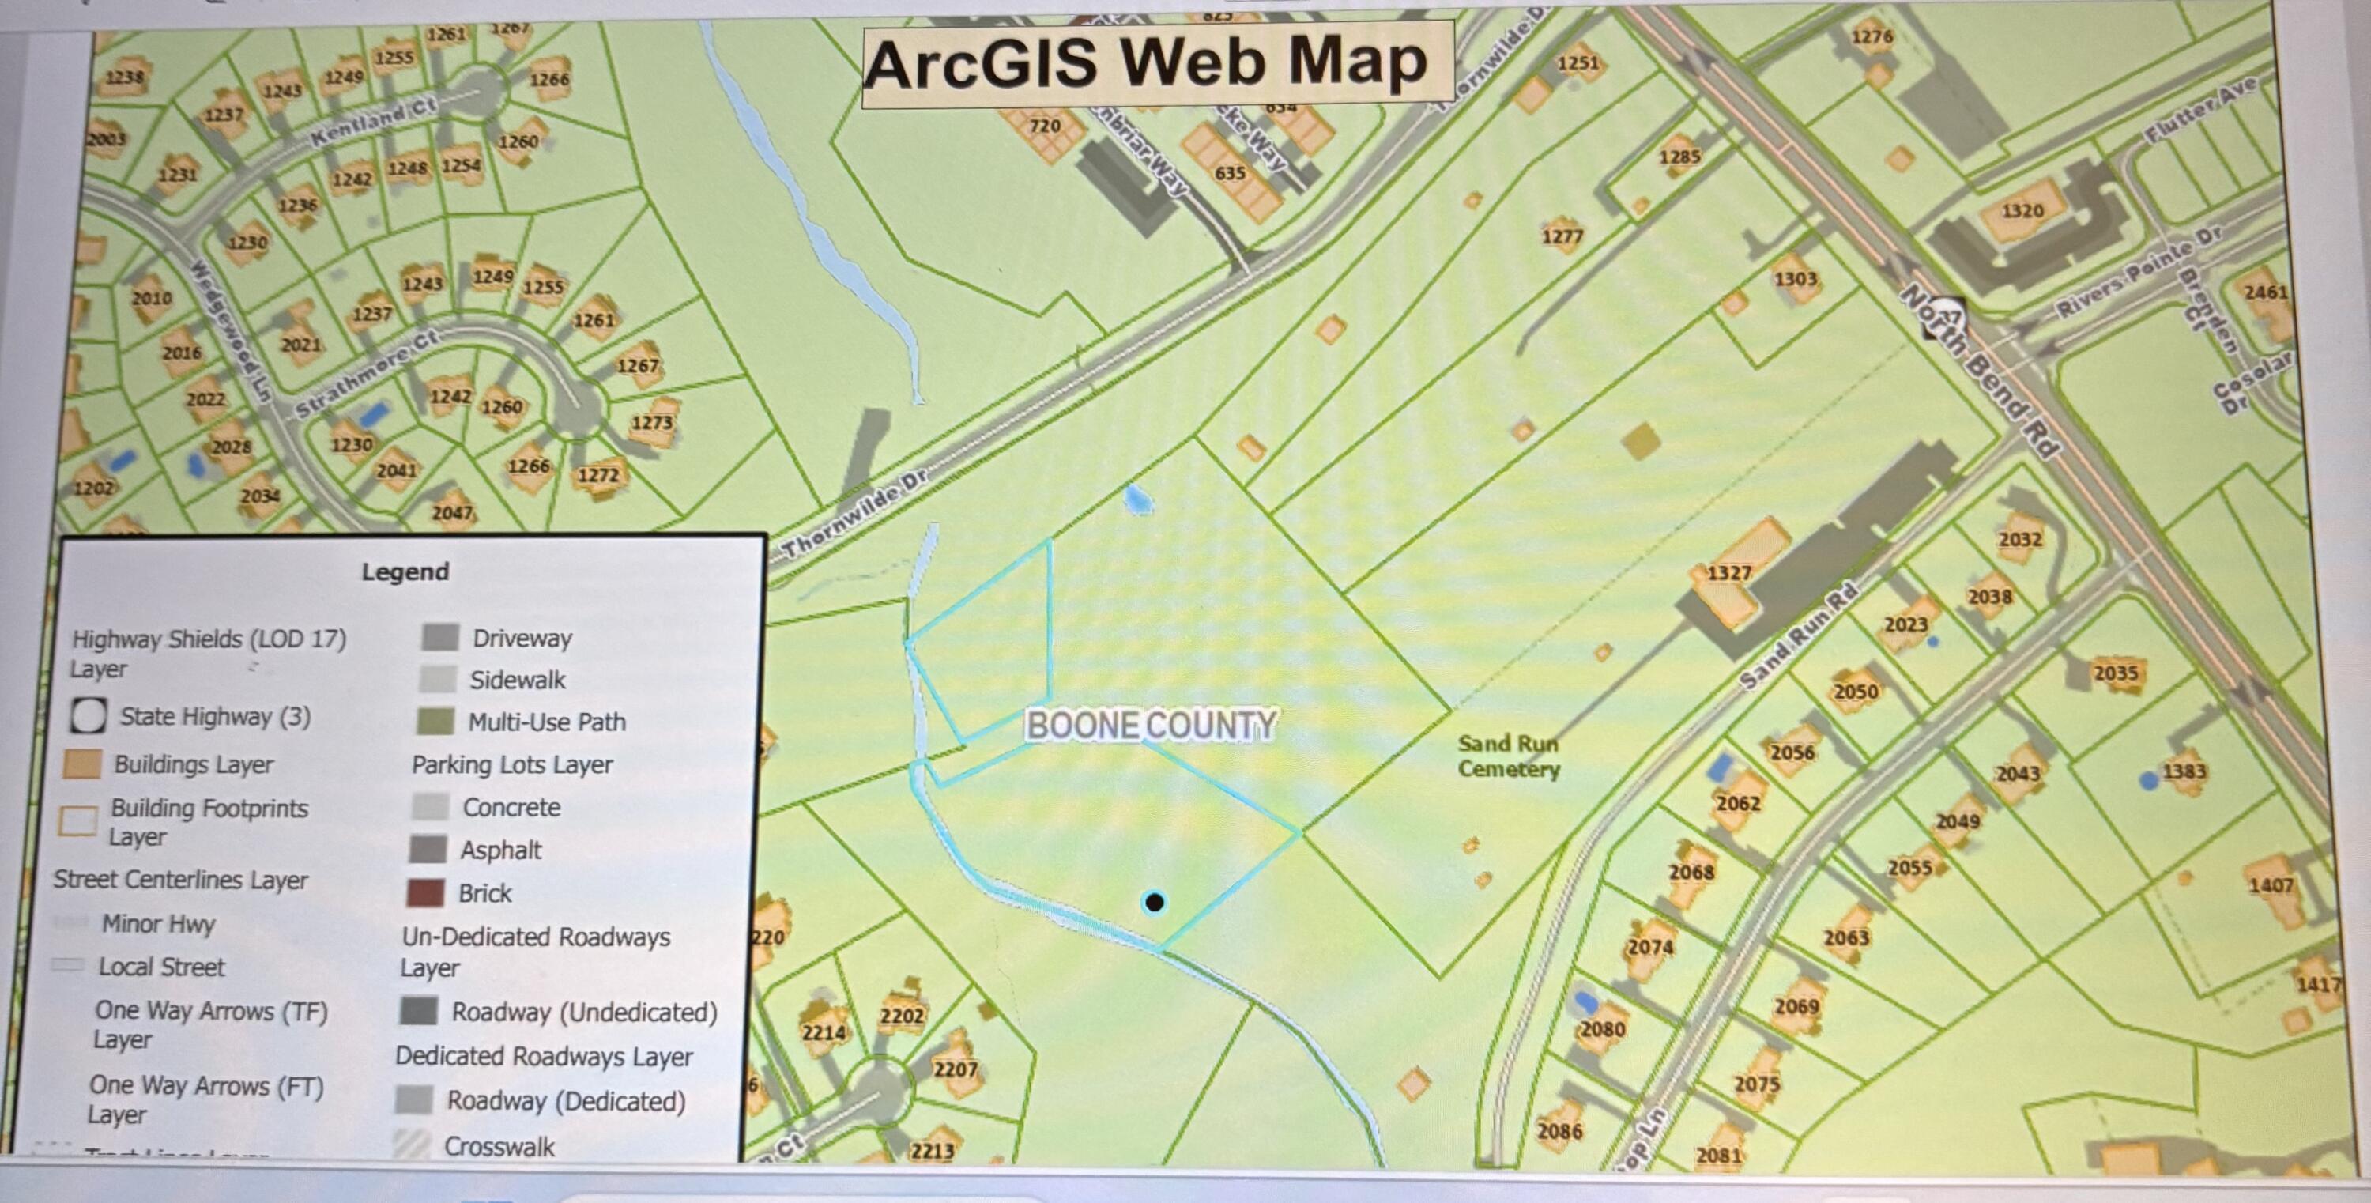Click the Sidewalk legend symbol
Viewport: 2371px width, 1203px height.
(437, 679)
